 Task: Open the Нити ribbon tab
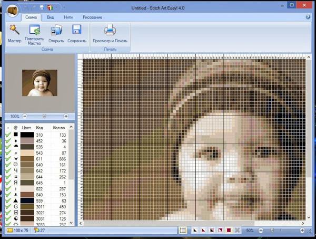point(67,17)
